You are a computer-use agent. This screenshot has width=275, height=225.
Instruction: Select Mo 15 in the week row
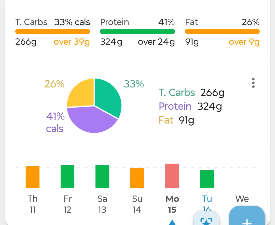point(172,204)
